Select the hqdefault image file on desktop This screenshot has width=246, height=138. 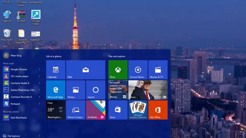[36, 36]
